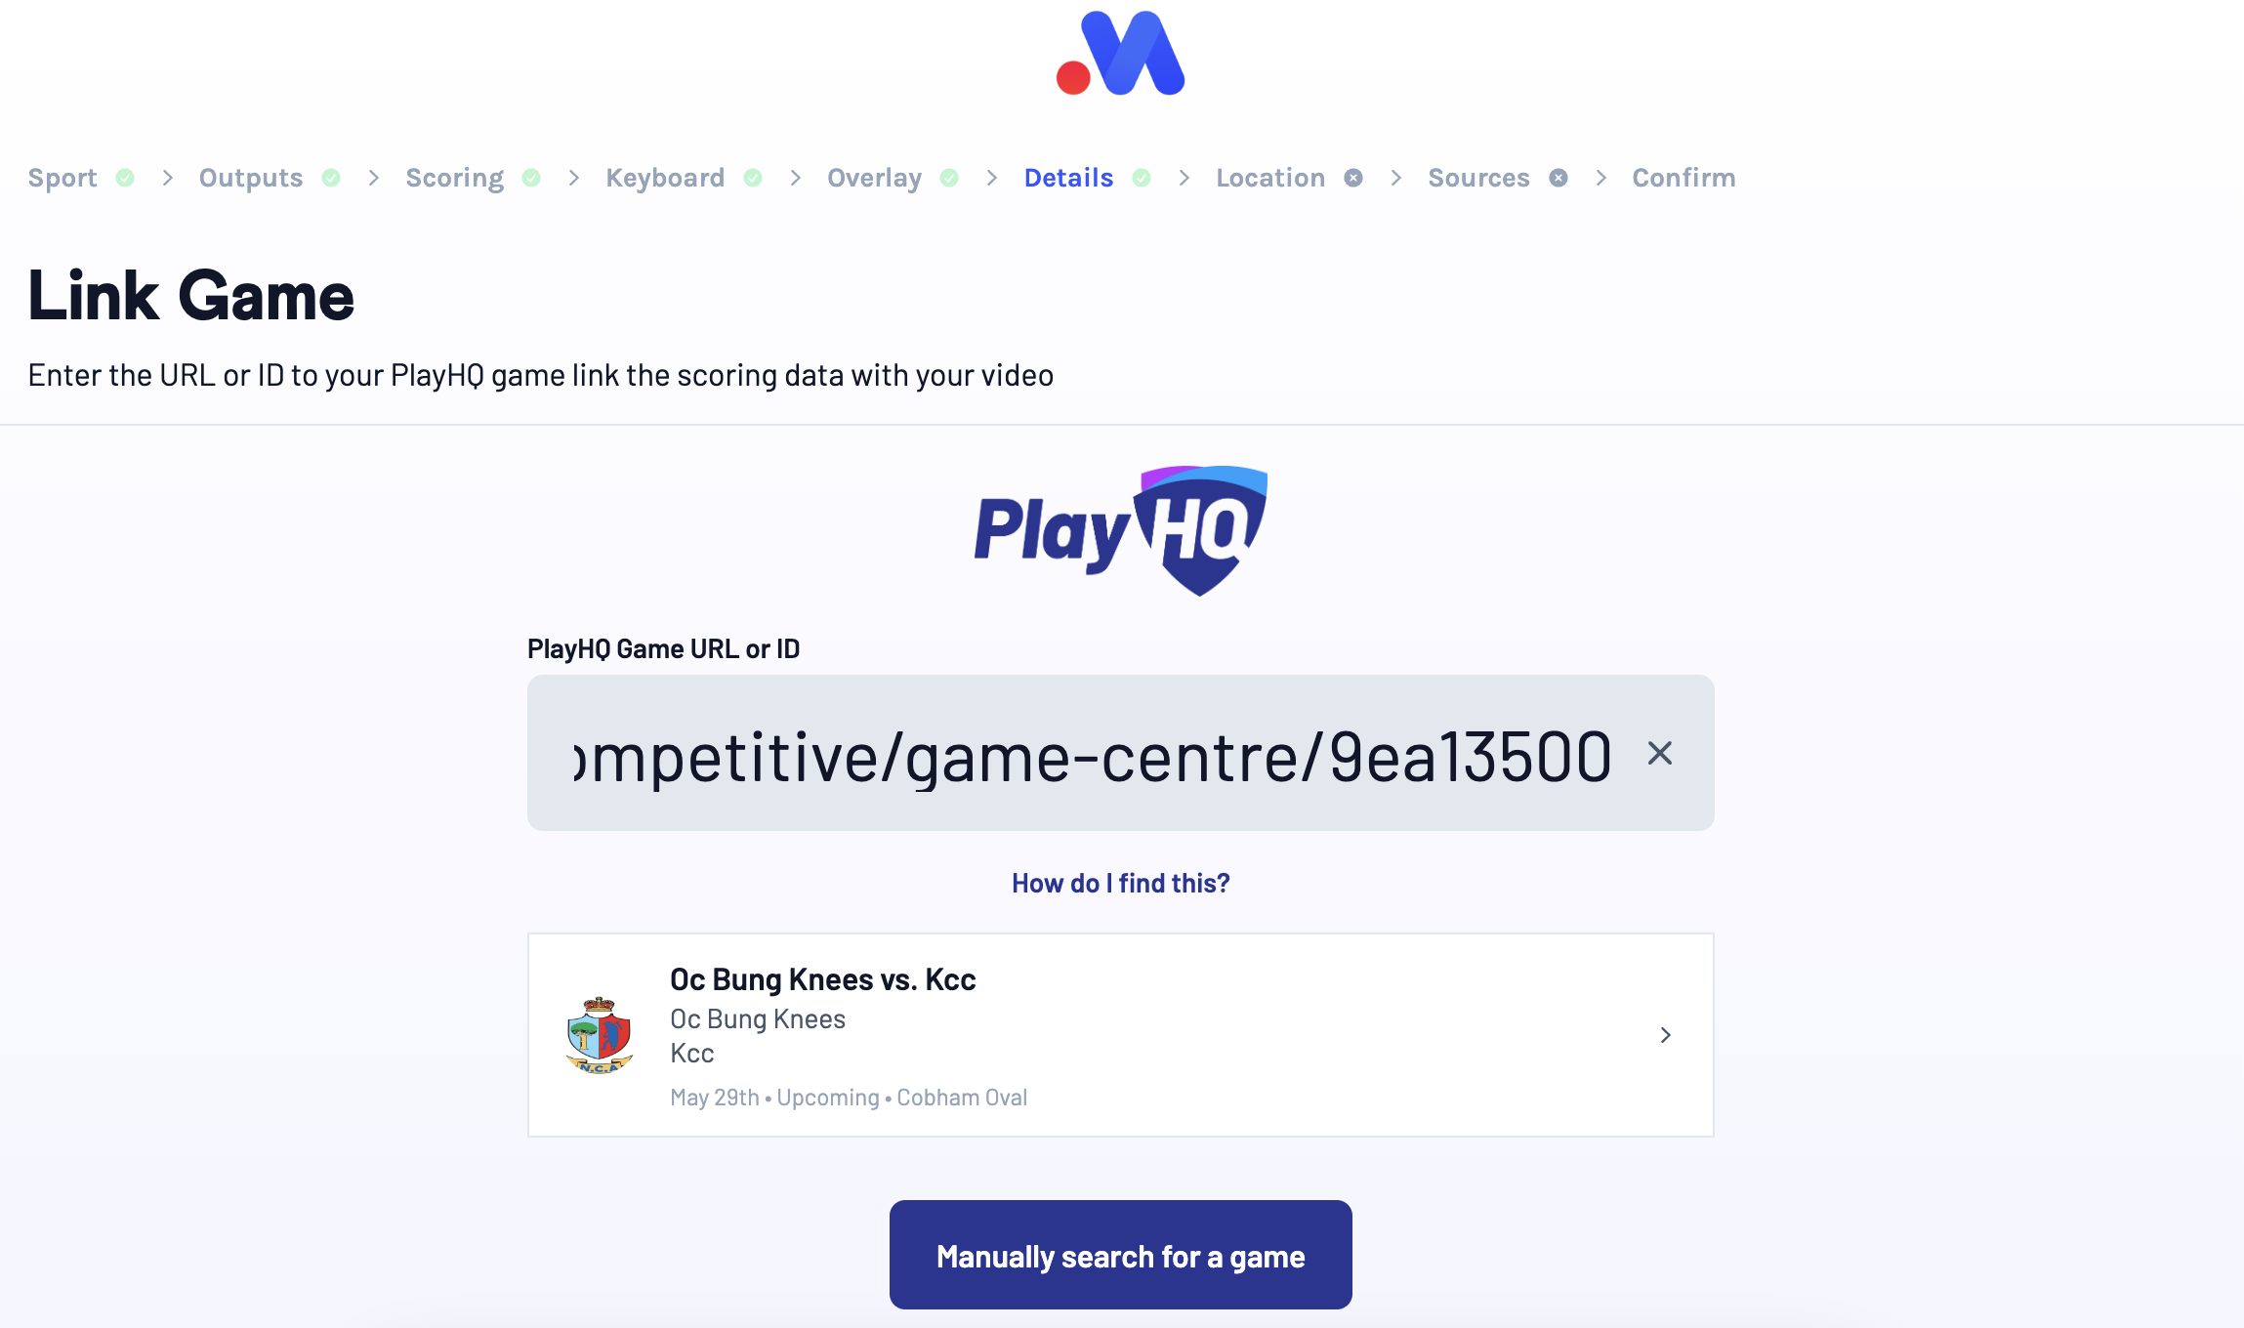The image size is (2244, 1328).
Task: Navigate to the Confirm step tab
Action: (1684, 177)
